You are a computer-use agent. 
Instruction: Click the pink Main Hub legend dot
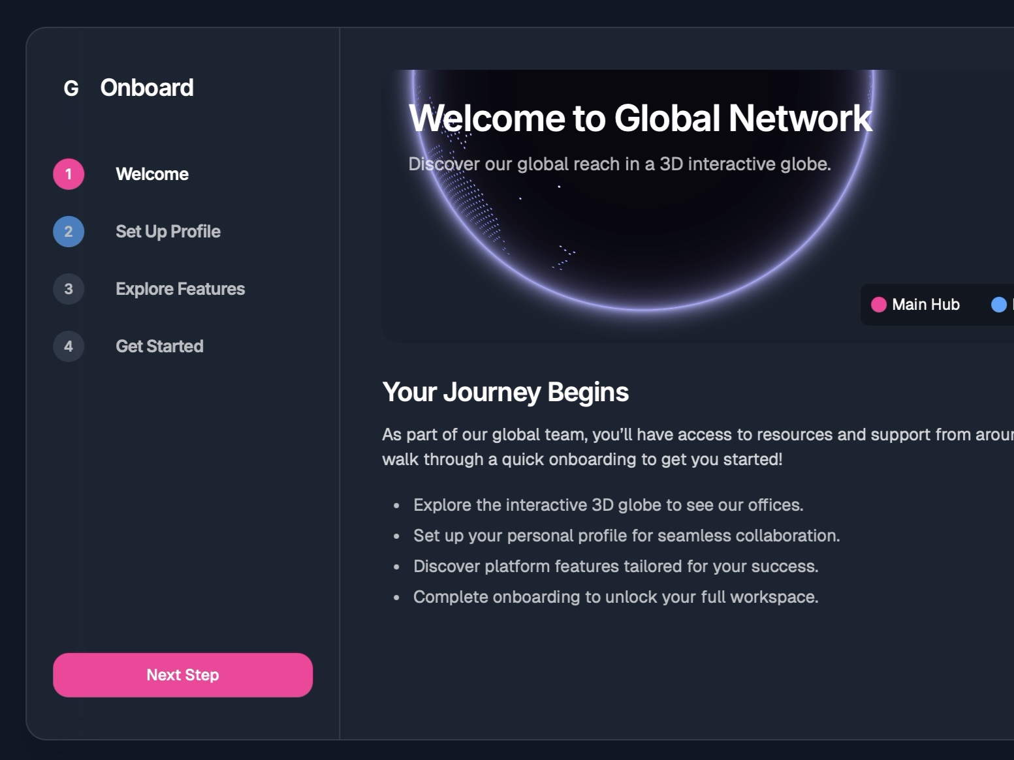point(878,304)
